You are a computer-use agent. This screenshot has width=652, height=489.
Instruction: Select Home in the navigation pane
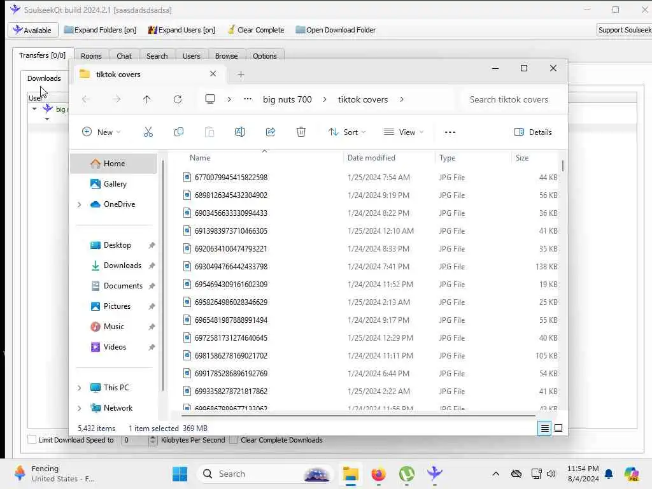pos(113,164)
